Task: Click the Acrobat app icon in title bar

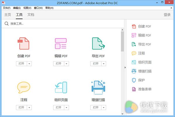Action: click(3, 3)
